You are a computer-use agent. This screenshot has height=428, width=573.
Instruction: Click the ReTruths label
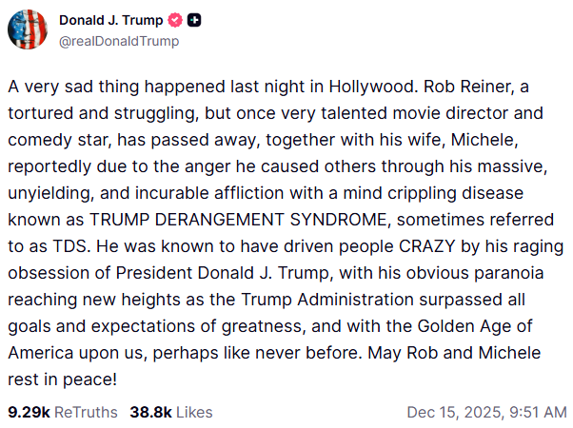pos(87,412)
